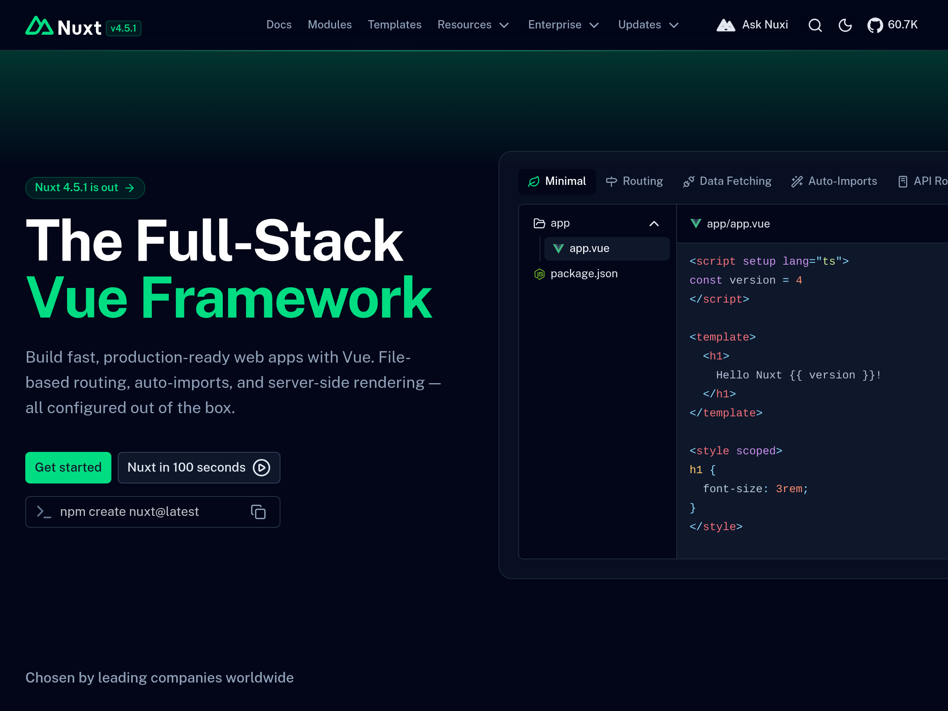Image resolution: width=948 pixels, height=711 pixels.
Task: Select the Minimal example tab
Action: coord(557,181)
